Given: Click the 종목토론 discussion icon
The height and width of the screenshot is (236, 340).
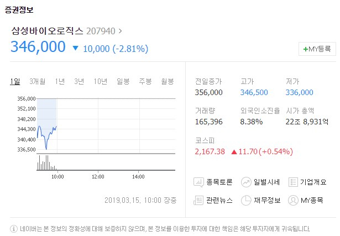Looking at the screenshot, I should pos(199,182).
